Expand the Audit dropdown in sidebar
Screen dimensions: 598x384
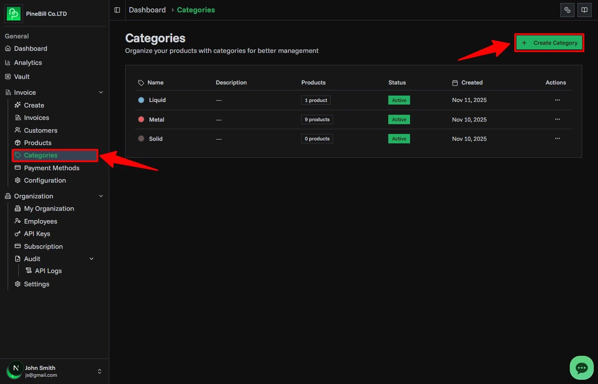coord(91,259)
